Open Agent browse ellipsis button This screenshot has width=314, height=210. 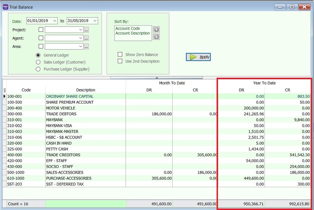coord(86,38)
